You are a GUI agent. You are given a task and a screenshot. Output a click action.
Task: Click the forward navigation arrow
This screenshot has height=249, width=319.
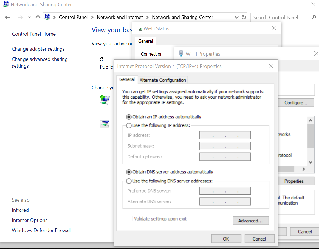20,18
